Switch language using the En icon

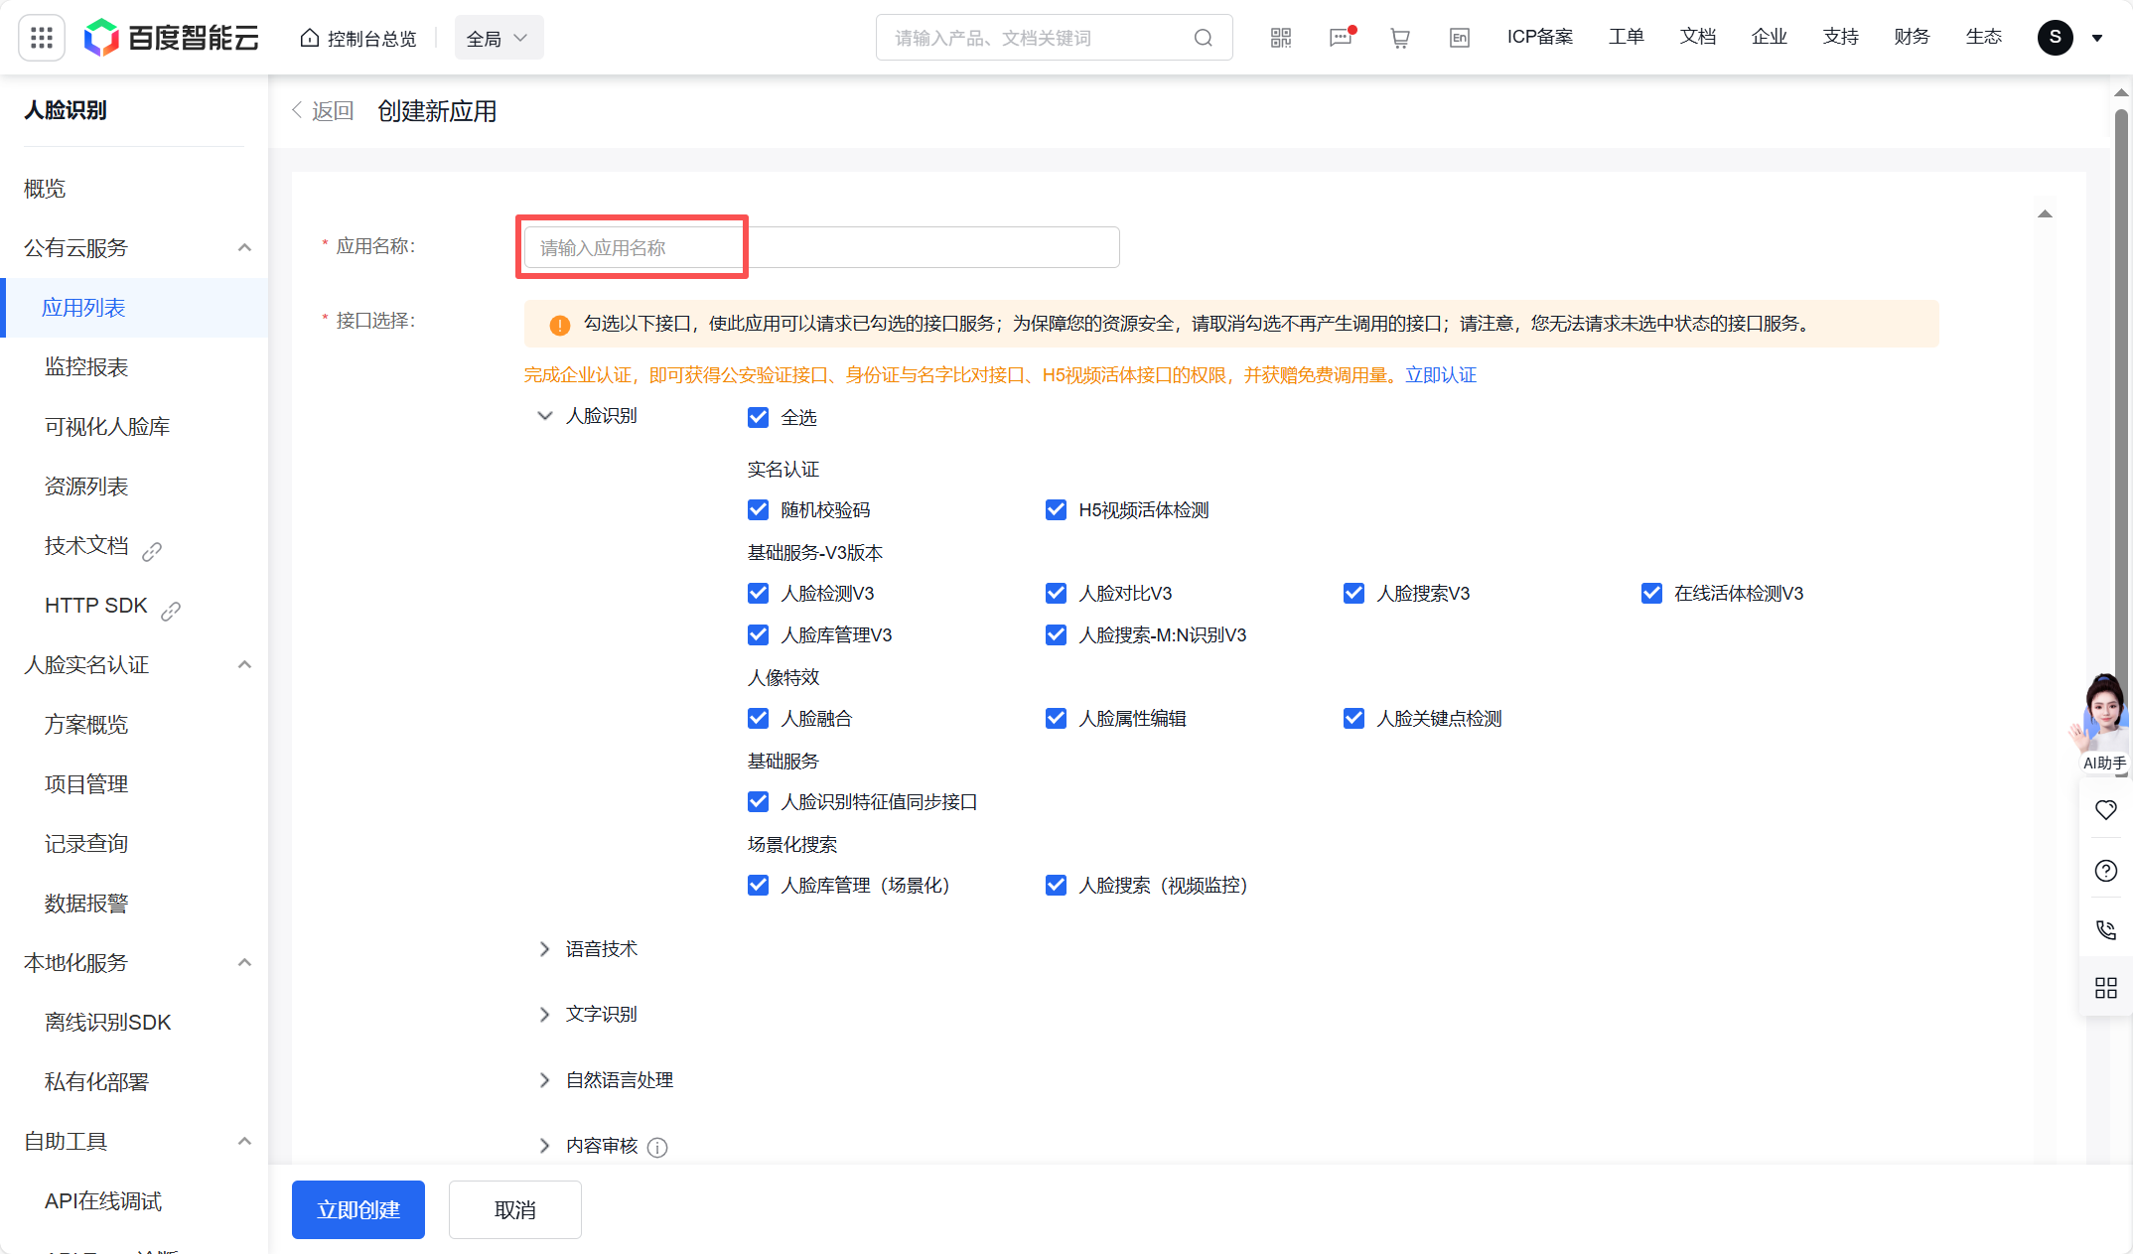pos(1459,37)
